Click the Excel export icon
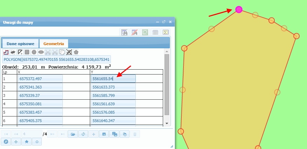The width and height of the screenshot is (307, 149). click(145, 32)
